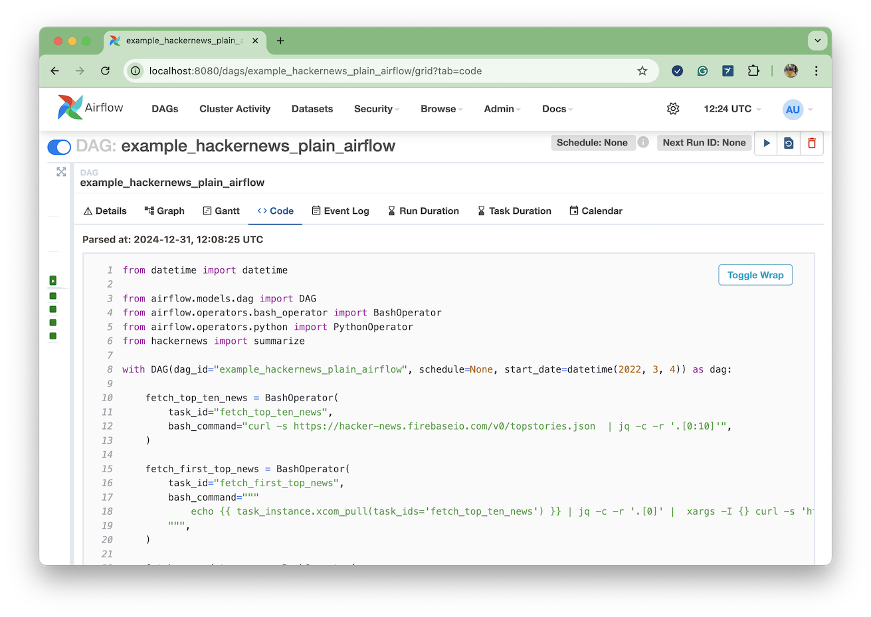Click the schedule info icon
Viewport: 871px width, 617px height.
pyautogui.click(x=643, y=142)
